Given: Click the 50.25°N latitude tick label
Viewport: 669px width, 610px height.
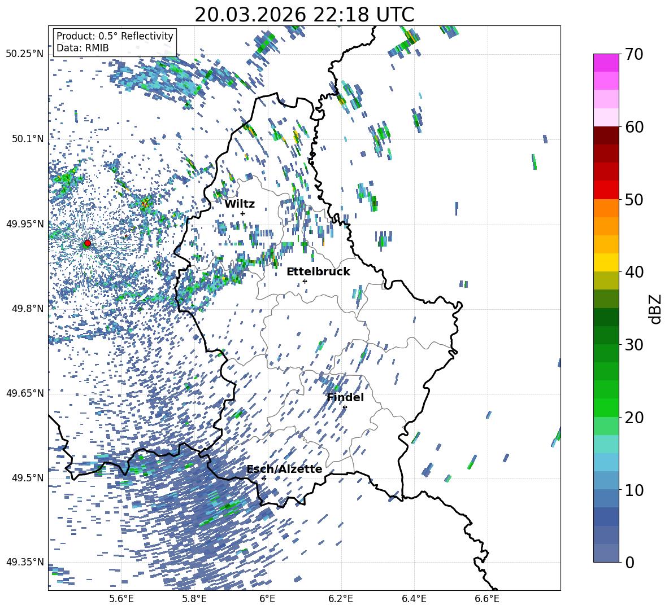Looking at the screenshot, I should [24, 54].
